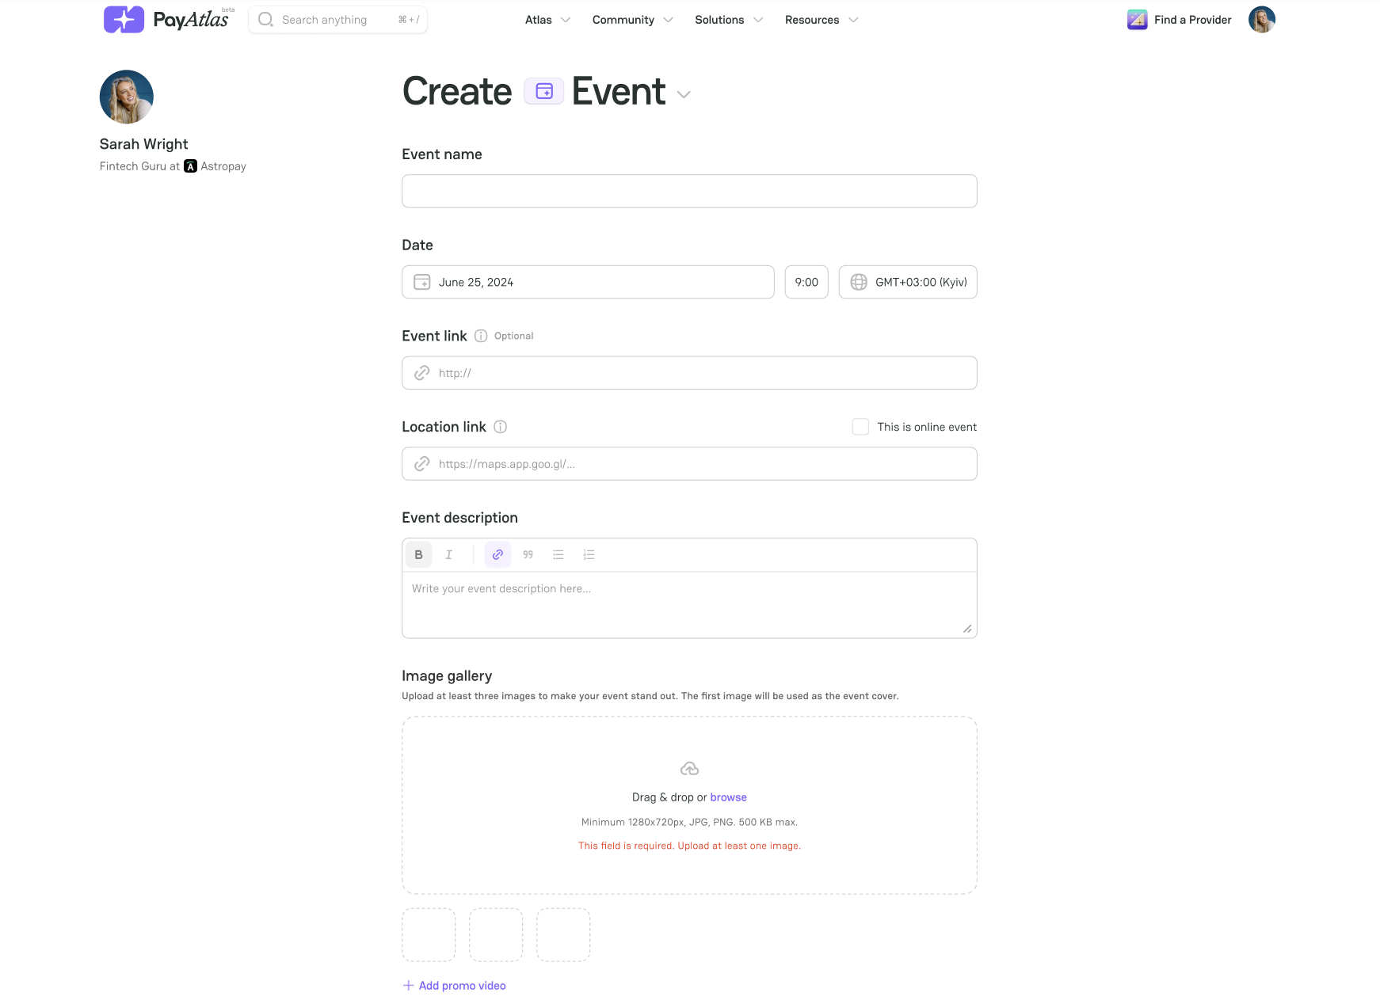This screenshot has width=1380, height=1004.
Task: Open the GMT+03:00 (Kyiv) timezone selector
Action: tap(907, 283)
